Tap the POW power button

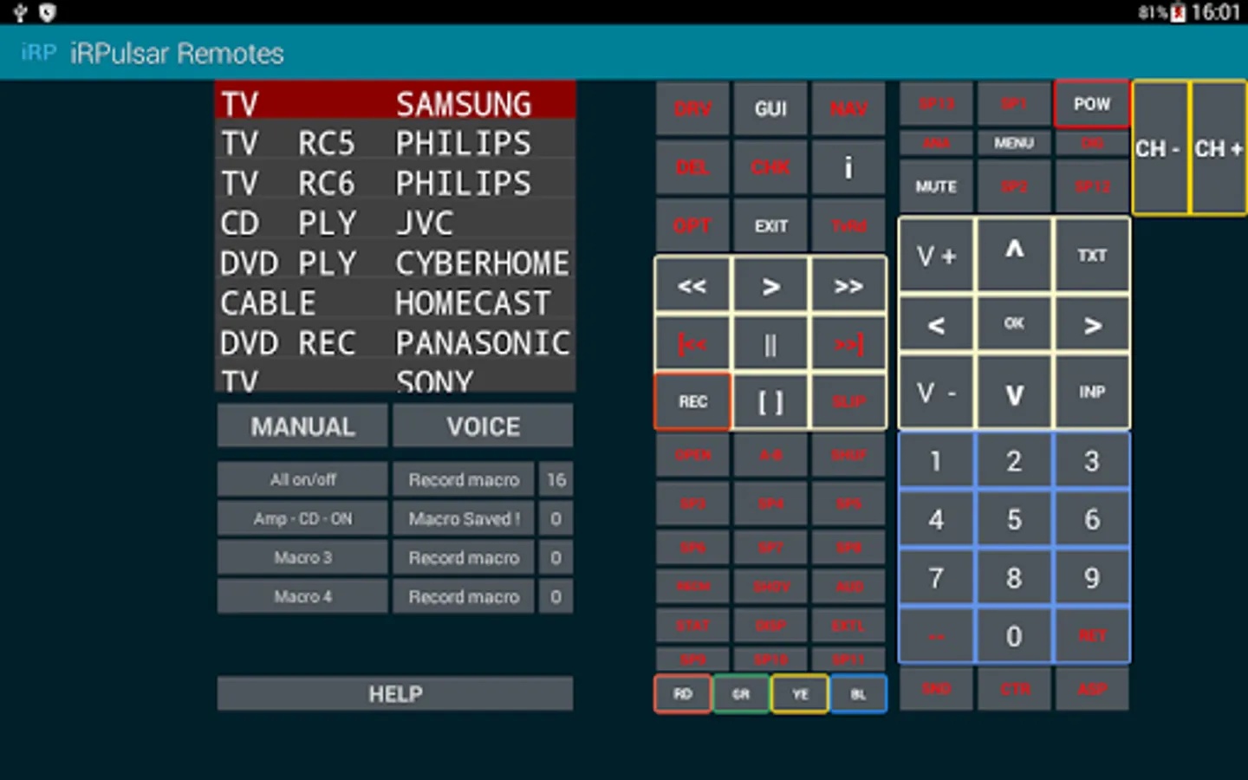click(1092, 104)
